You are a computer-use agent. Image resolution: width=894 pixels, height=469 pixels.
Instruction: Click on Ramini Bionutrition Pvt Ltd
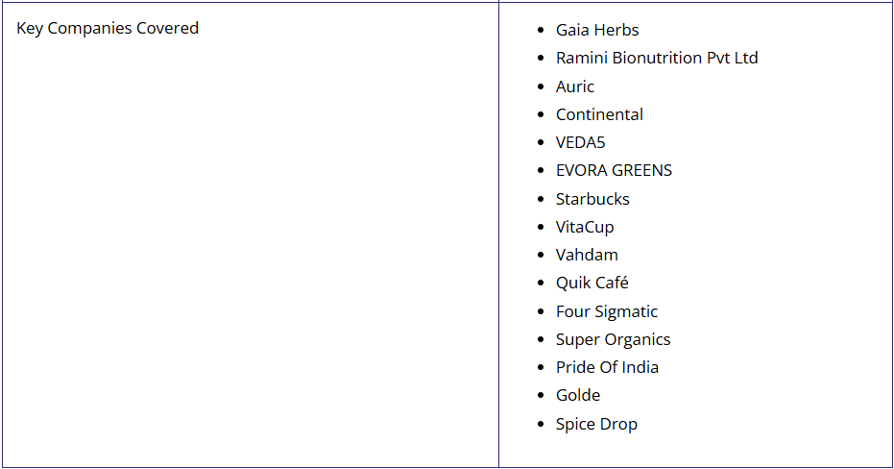[x=657, y=58]
